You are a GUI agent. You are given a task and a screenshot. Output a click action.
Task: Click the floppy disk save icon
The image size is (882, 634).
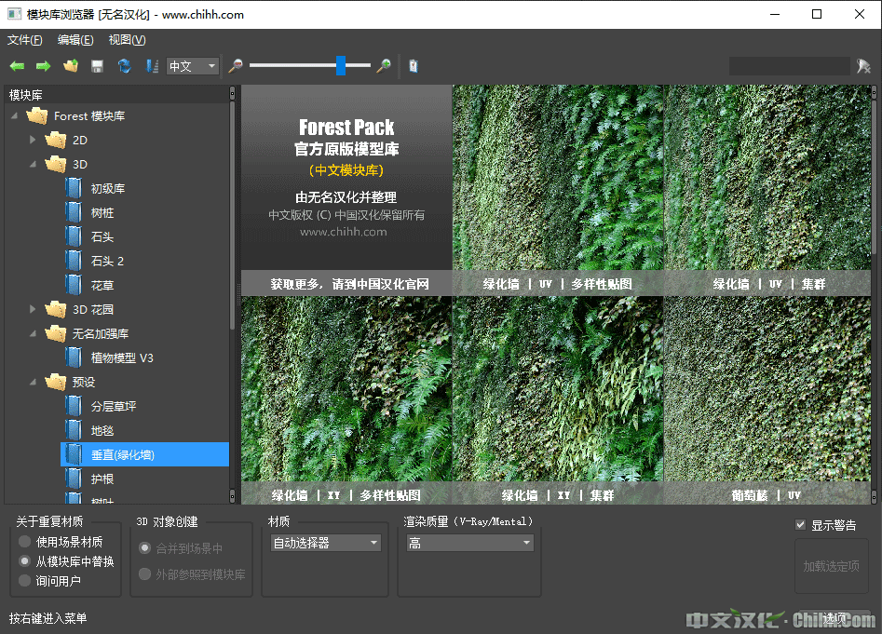[x=97, y=66]
